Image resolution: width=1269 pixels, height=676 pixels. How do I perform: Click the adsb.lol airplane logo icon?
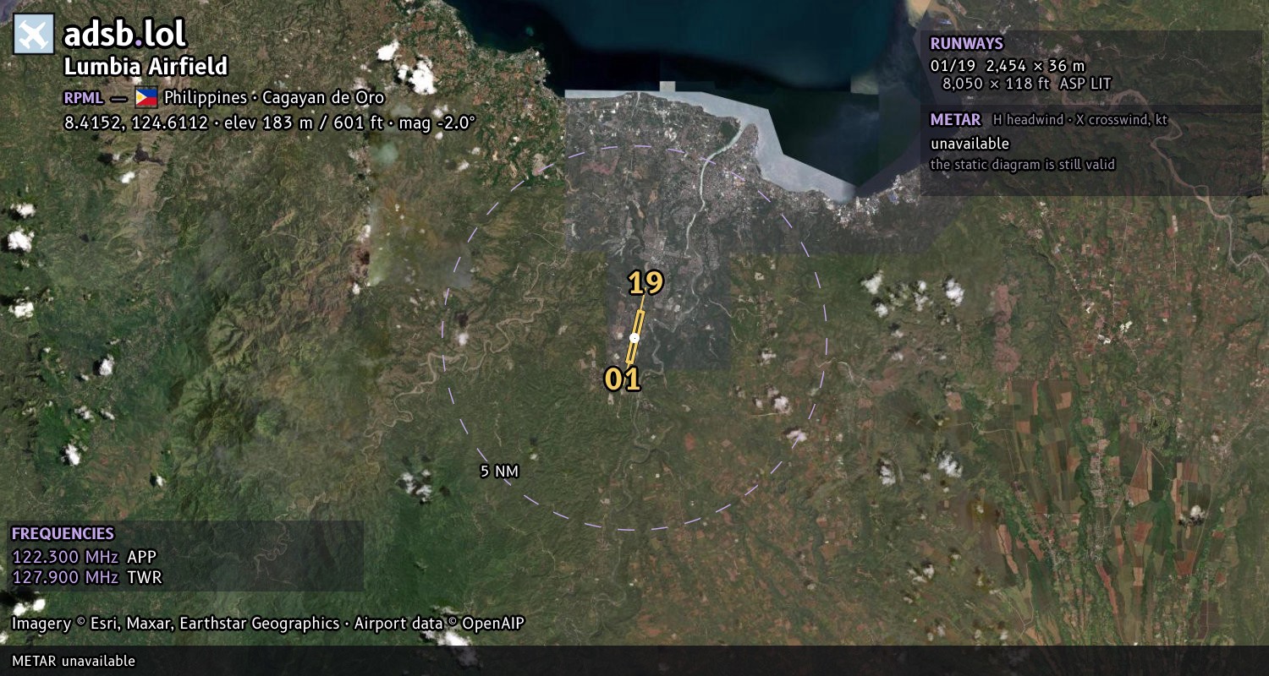(34, 35)
